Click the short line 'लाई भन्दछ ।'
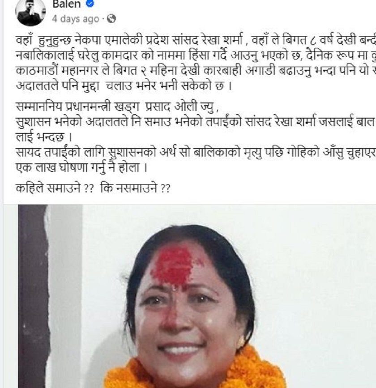376x388 pixels. 43,137
